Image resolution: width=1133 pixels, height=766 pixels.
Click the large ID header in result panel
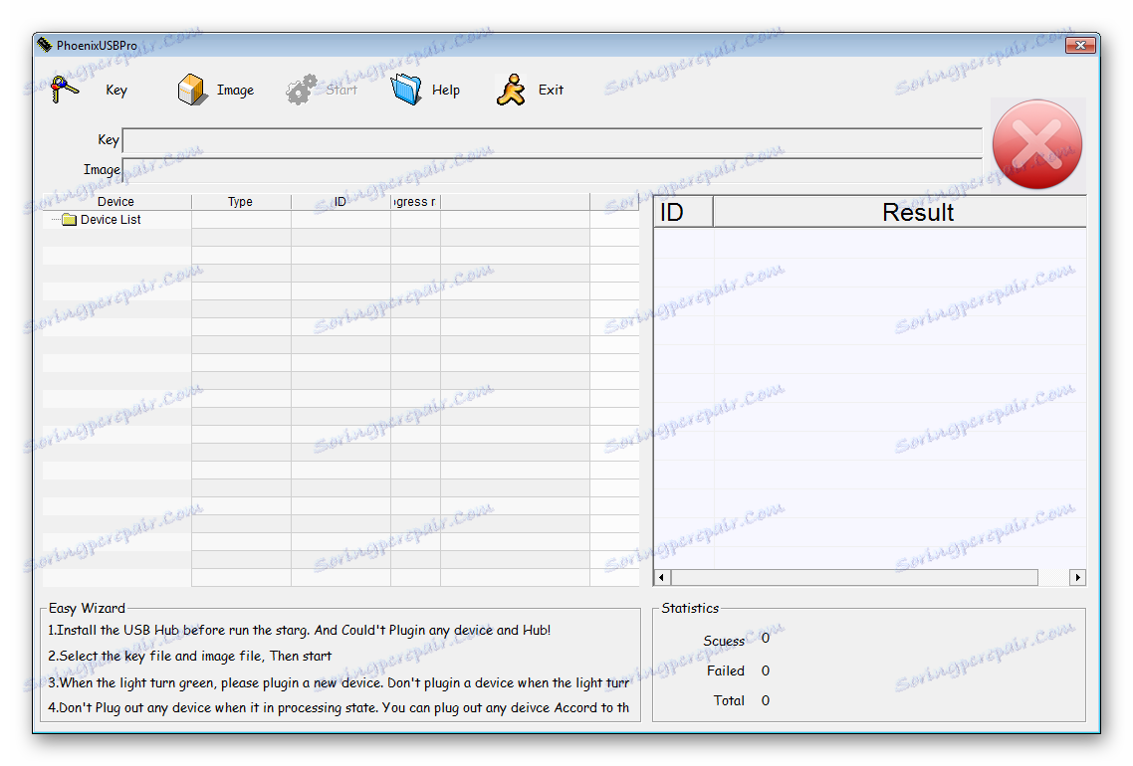pos(684,212)
